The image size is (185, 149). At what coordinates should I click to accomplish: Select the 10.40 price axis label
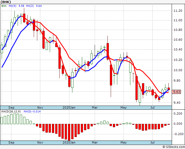178,50
